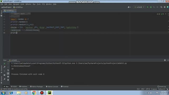Open the Python Console tool window
Viewport: 169px width, 95px height.
tap(52, 87)
